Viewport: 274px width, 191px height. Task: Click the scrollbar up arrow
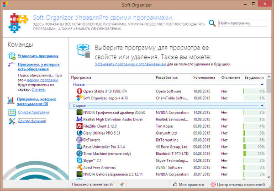click(269, 76)
